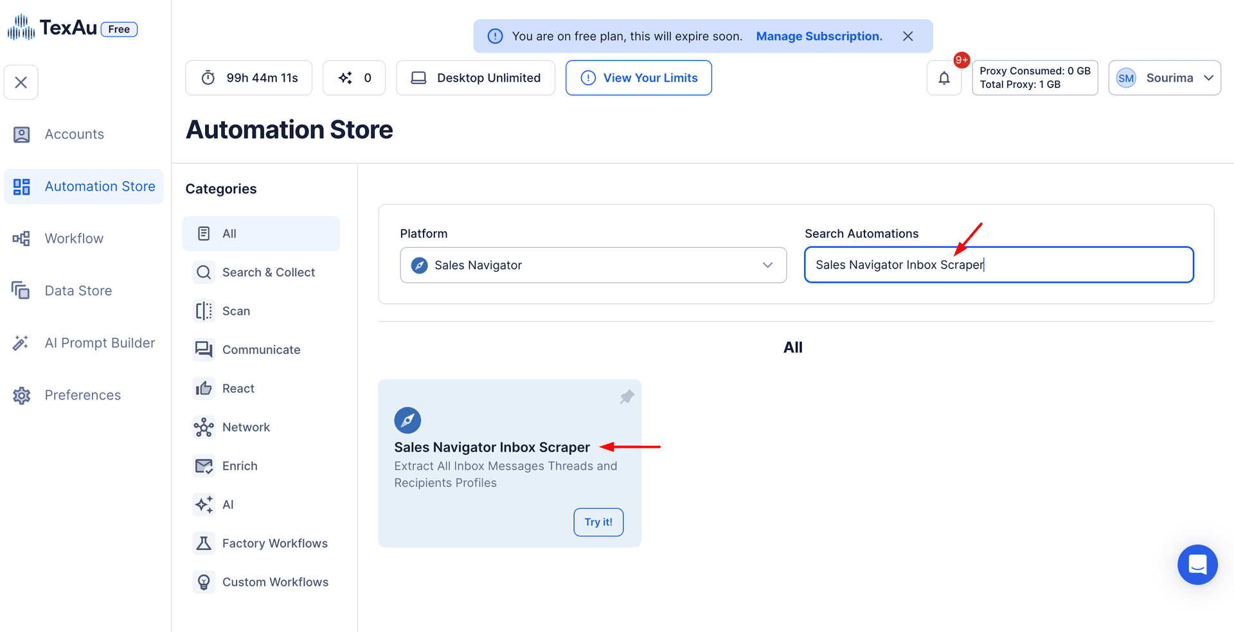The width and height of the screenshot is (1234, 632).
Task: Select Automation Store menu label
Action: click(x=100, y=186)
